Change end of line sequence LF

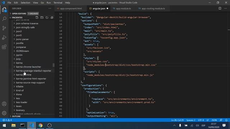(x=208, y=120)
